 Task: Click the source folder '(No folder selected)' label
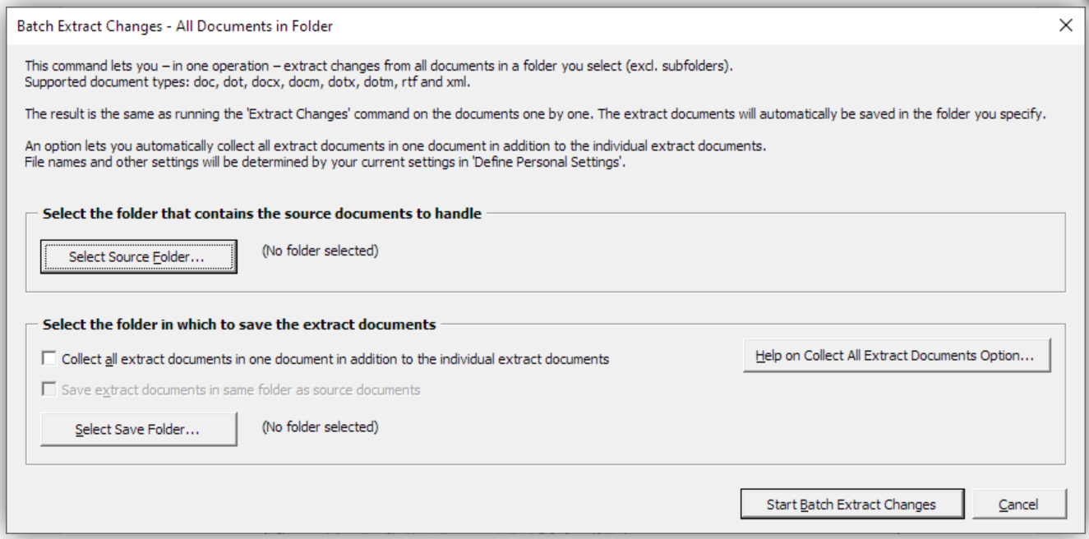click(x=320, y=251)
